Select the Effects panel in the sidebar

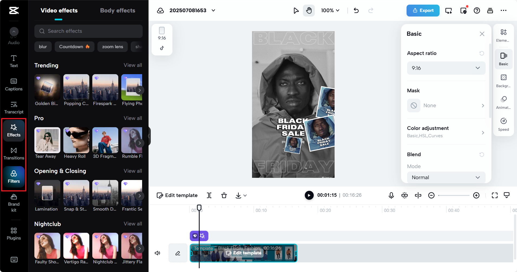click(x=14, y=131)
